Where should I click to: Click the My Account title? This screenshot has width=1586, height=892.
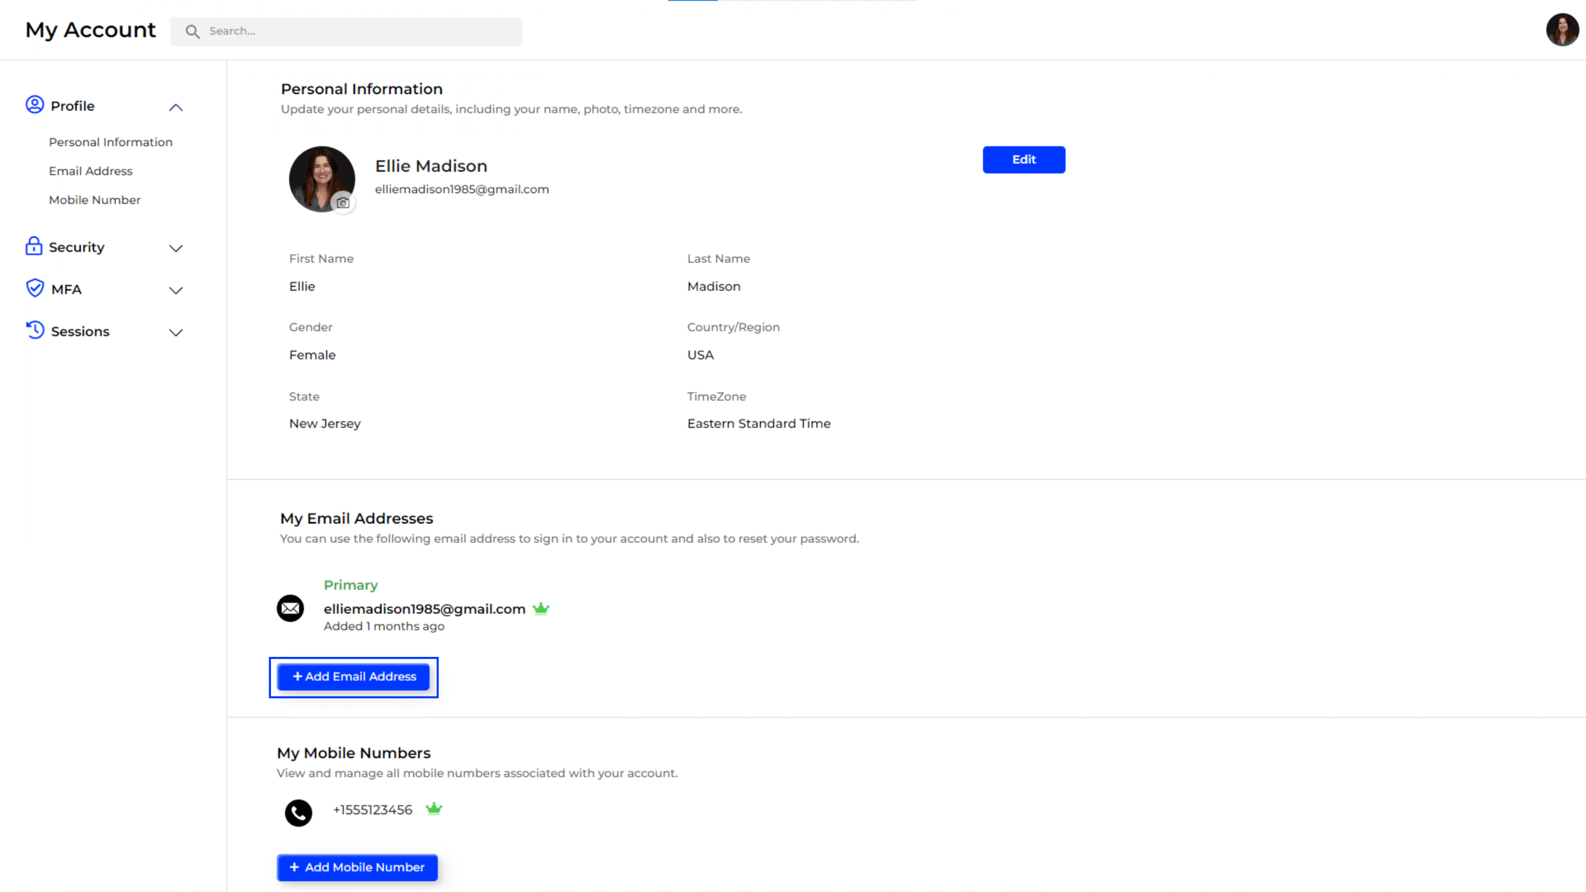[90, 30]
